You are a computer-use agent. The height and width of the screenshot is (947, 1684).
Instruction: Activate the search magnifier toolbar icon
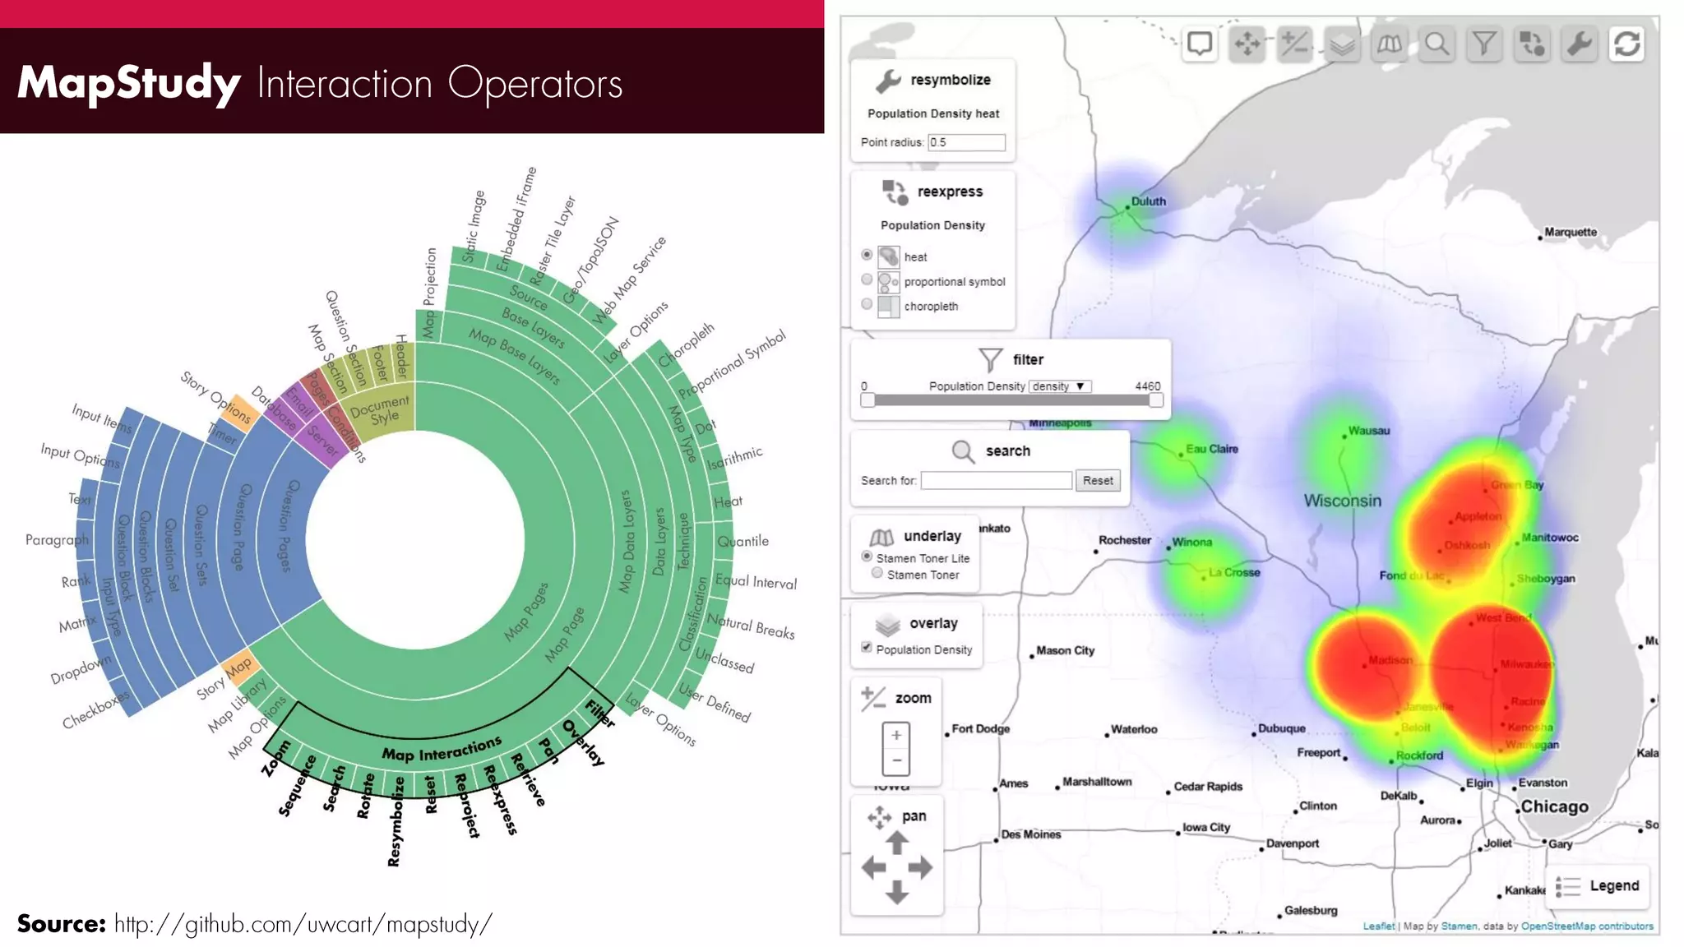(1437, 44)
